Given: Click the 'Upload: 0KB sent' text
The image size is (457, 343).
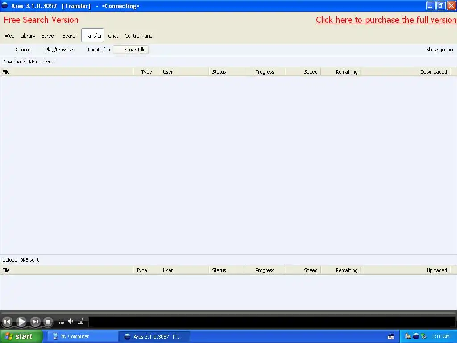Looking at the screenshot, I should click(x=21, y=260).
